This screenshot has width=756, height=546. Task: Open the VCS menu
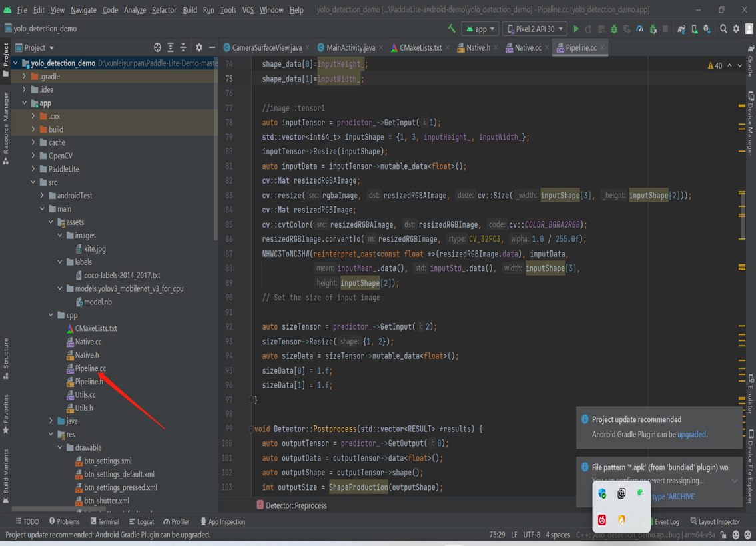(248, 9)
